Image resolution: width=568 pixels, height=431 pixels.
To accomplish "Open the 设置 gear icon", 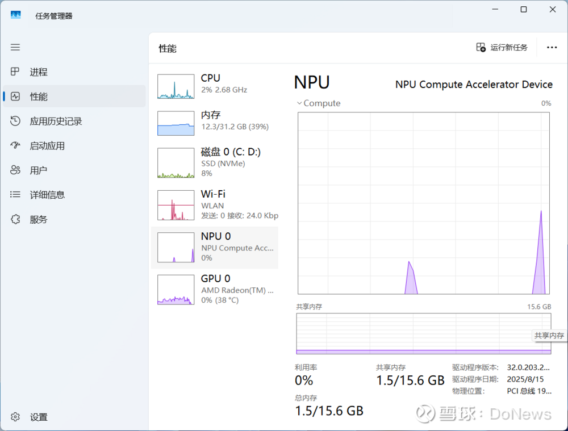I will point(15,417).
